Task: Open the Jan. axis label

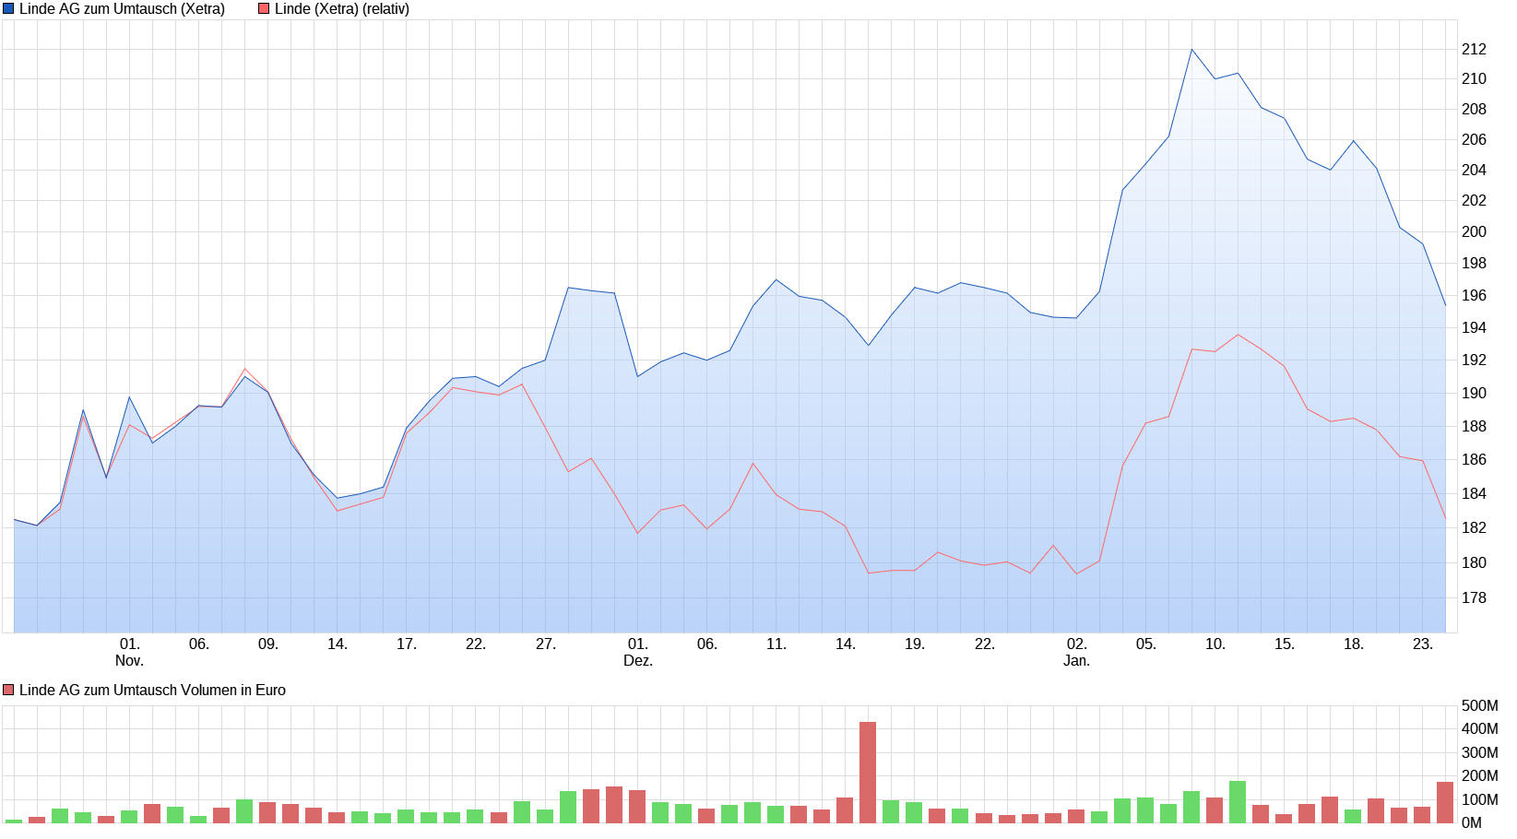Action: [x=1076, y=660]
